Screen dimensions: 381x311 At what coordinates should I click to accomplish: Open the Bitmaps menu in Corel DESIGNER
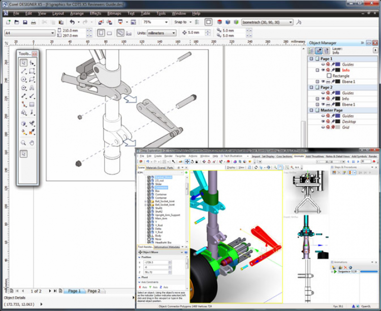tap(114, 13)
